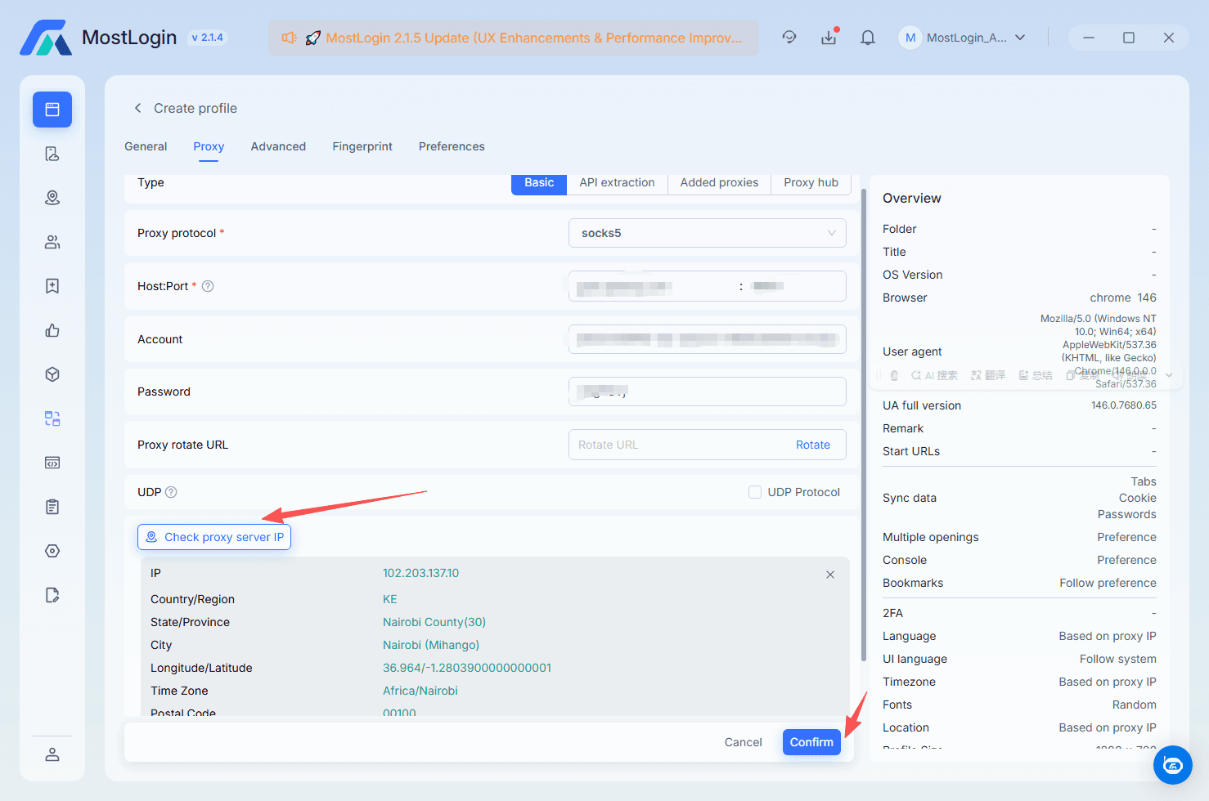Select the Proxy tab
The height and width of the screenshot is (801, 1209).
(x=209, y=146)
